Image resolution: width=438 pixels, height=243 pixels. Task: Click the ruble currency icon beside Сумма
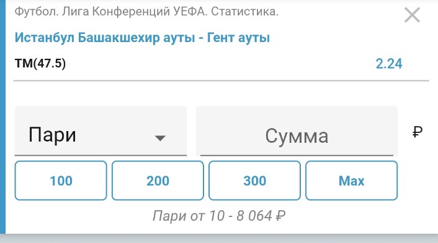pyautogui.click(x=418, y=132)
